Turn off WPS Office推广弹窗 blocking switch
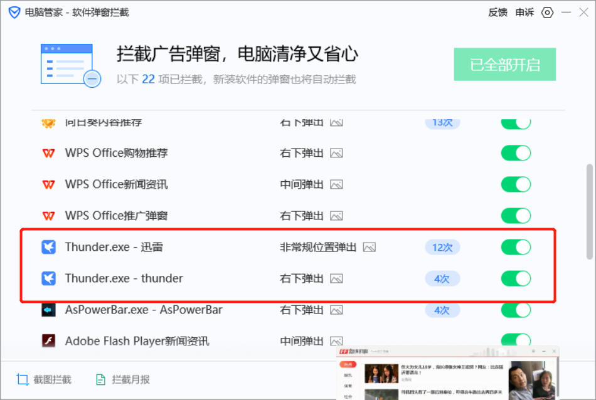The width and height of the screenshot is (596, 400). tap(515, 215)
